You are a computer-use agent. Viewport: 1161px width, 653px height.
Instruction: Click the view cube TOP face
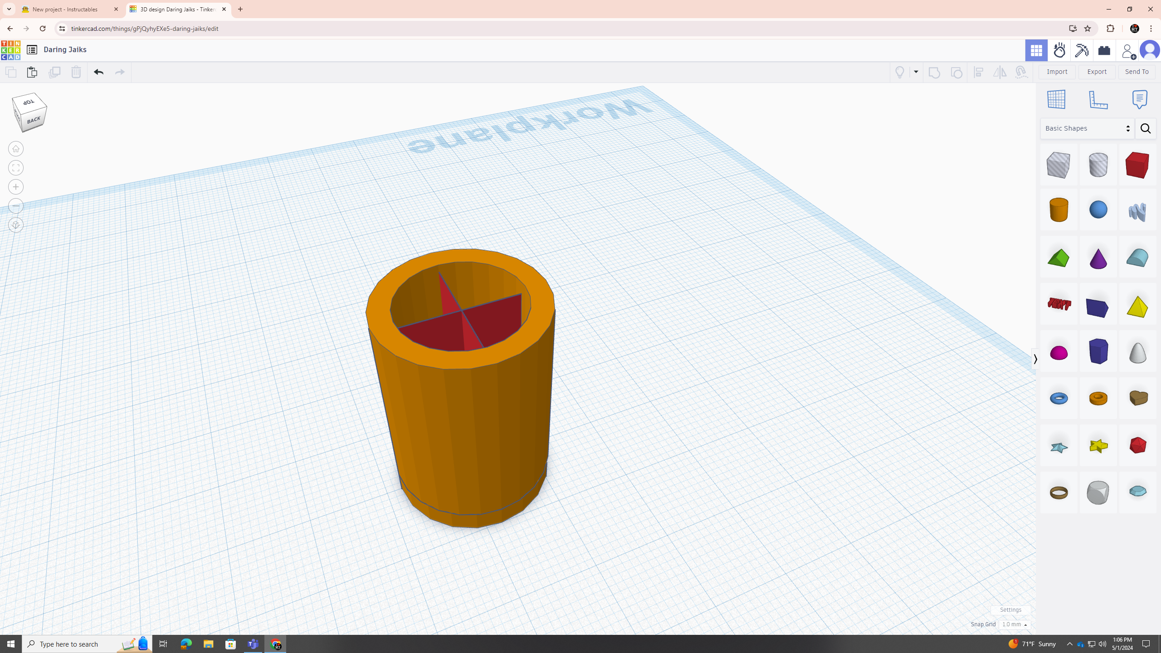tap(29, 102)
